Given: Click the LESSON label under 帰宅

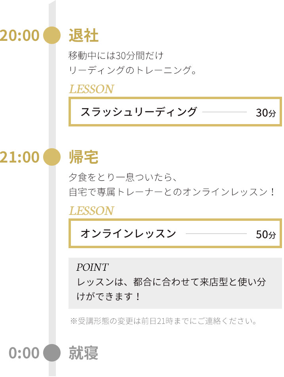Looking at the screenshot, I should click(x=91, y=211).
